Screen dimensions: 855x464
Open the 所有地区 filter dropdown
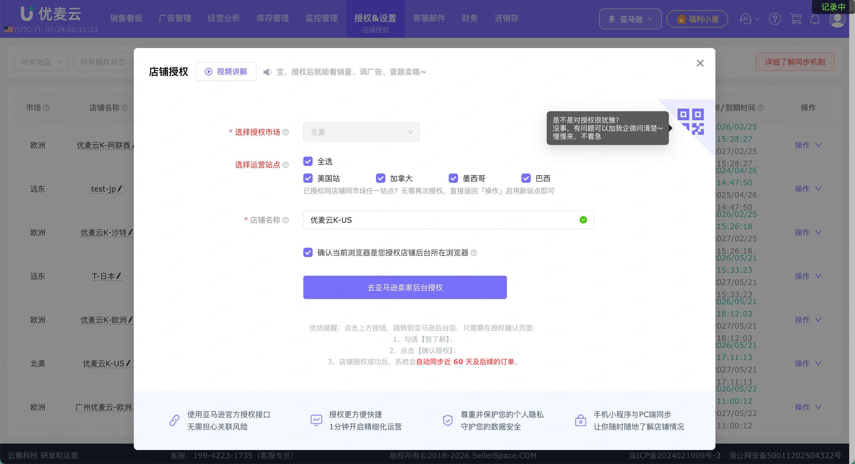[42, 62]
